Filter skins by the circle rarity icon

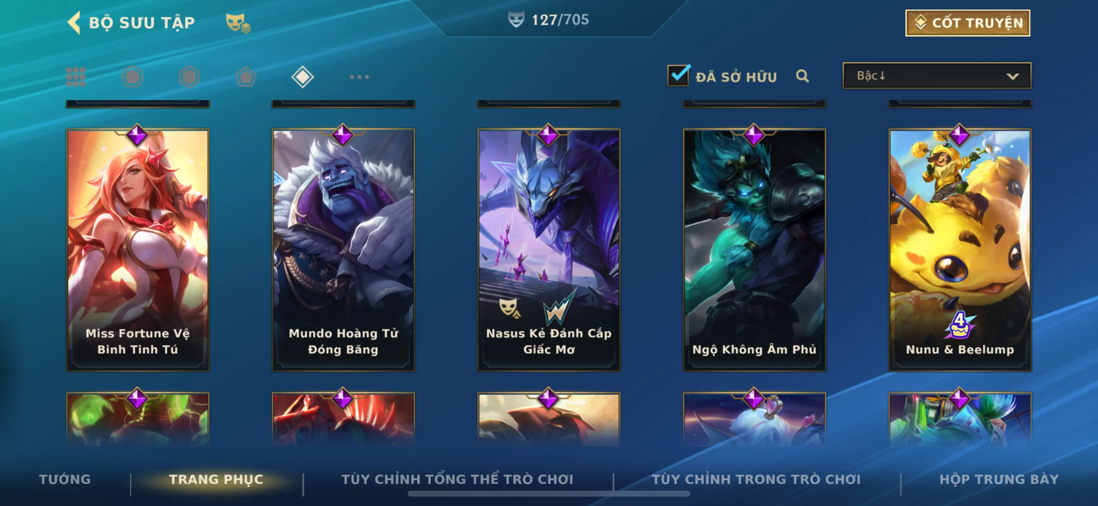(x=132, y=77)
